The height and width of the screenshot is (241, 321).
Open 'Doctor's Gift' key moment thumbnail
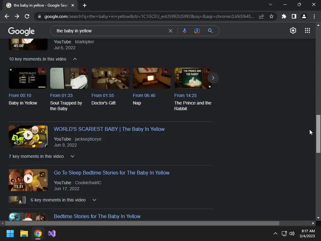pyautogui.click(x=110, y=78)
